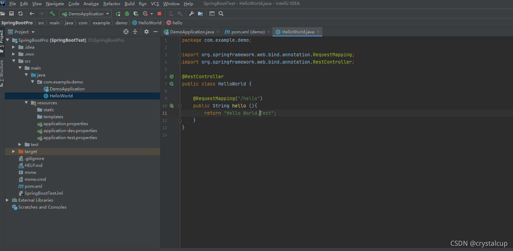Open dropdown arrow next to profiler icon
This screenshot has width=513, height=251.
[x=152, y=14]
